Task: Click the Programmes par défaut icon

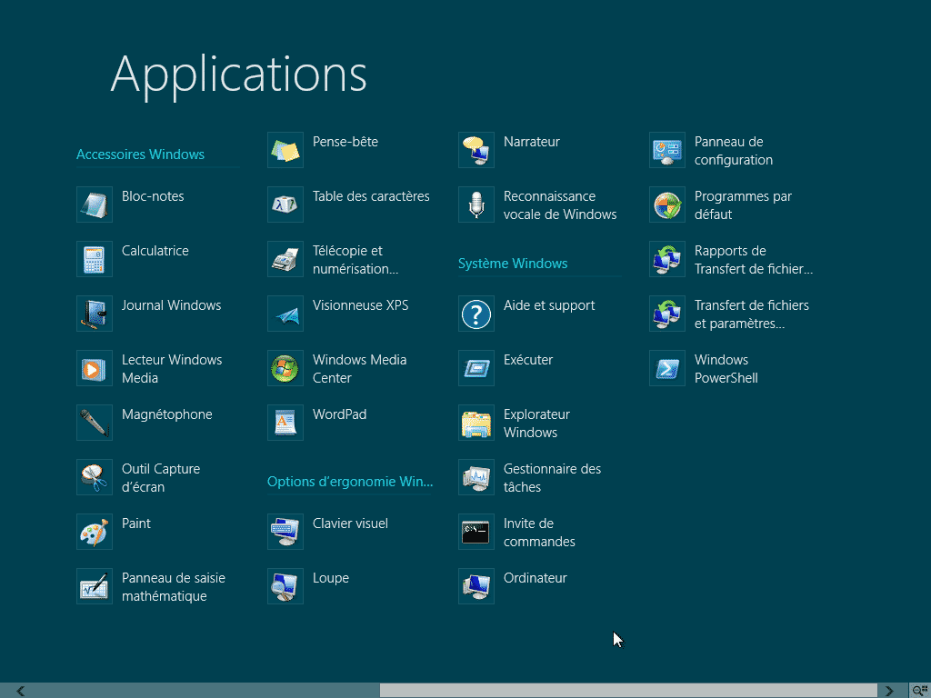Action: tap(667, 204)
